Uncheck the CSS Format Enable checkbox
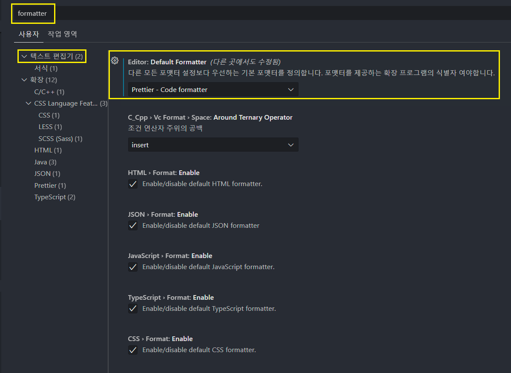Viewport: 511px width, 373px height. coord(133,350)
